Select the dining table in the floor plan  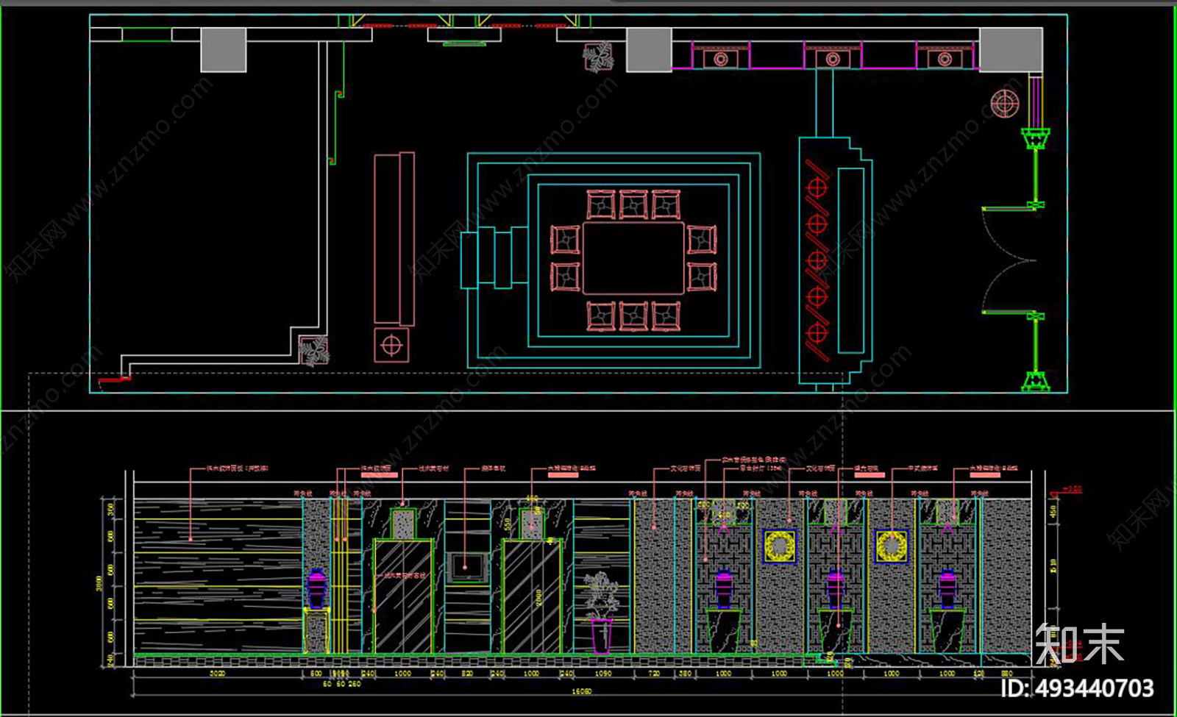point(633,258)
